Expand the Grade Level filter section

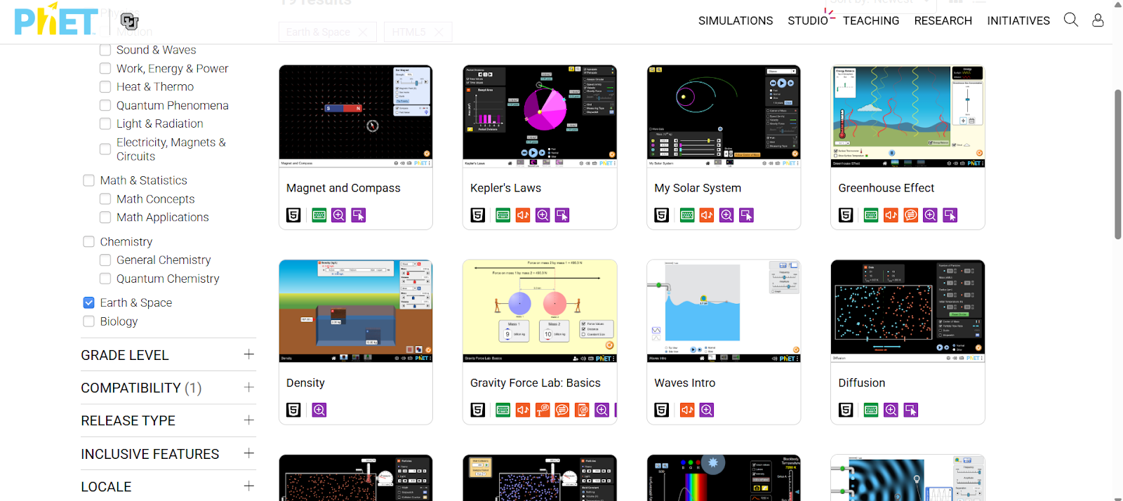(248, 354)
